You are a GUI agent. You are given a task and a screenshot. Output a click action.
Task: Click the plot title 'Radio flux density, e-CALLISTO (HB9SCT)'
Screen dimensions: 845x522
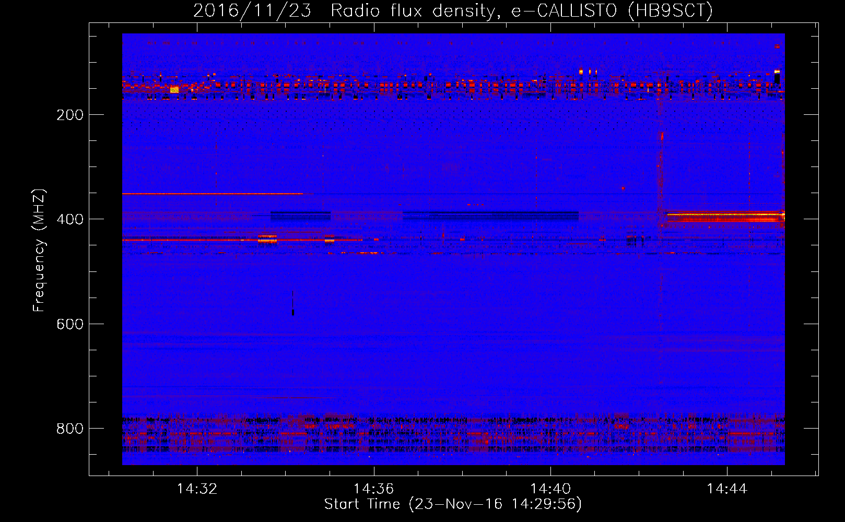point(521,10)
